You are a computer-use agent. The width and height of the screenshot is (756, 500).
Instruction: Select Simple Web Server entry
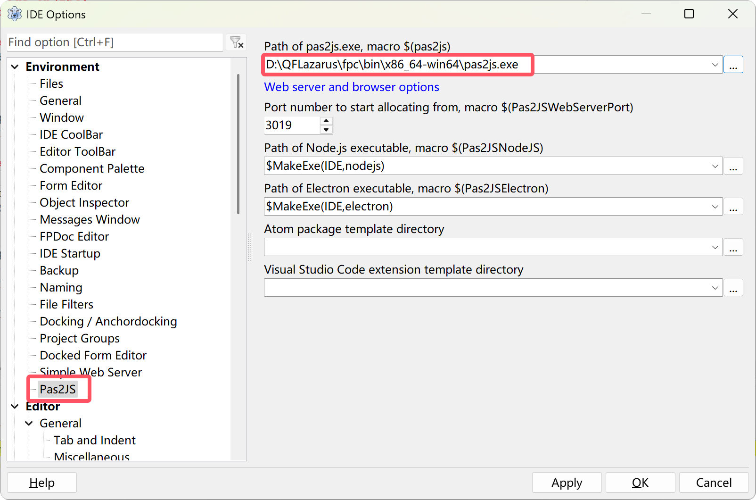point(91,372)
